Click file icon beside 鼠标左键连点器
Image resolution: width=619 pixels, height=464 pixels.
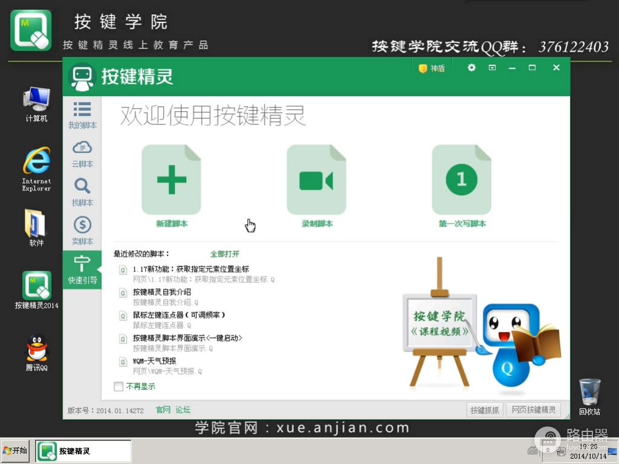click(x=123, y=316)
